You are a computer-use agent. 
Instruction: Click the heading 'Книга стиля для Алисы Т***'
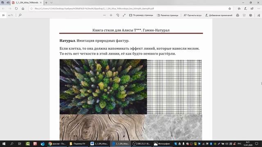117,30
